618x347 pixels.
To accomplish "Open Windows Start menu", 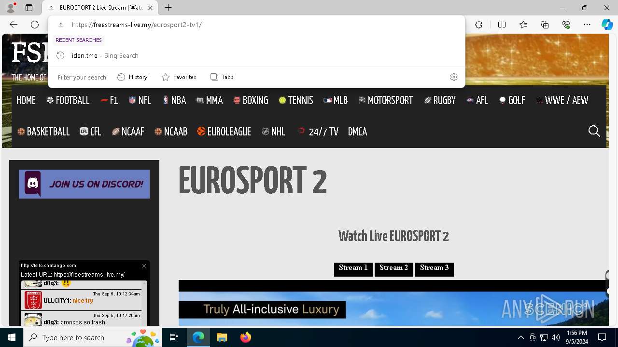I will [x=12, y=337].
